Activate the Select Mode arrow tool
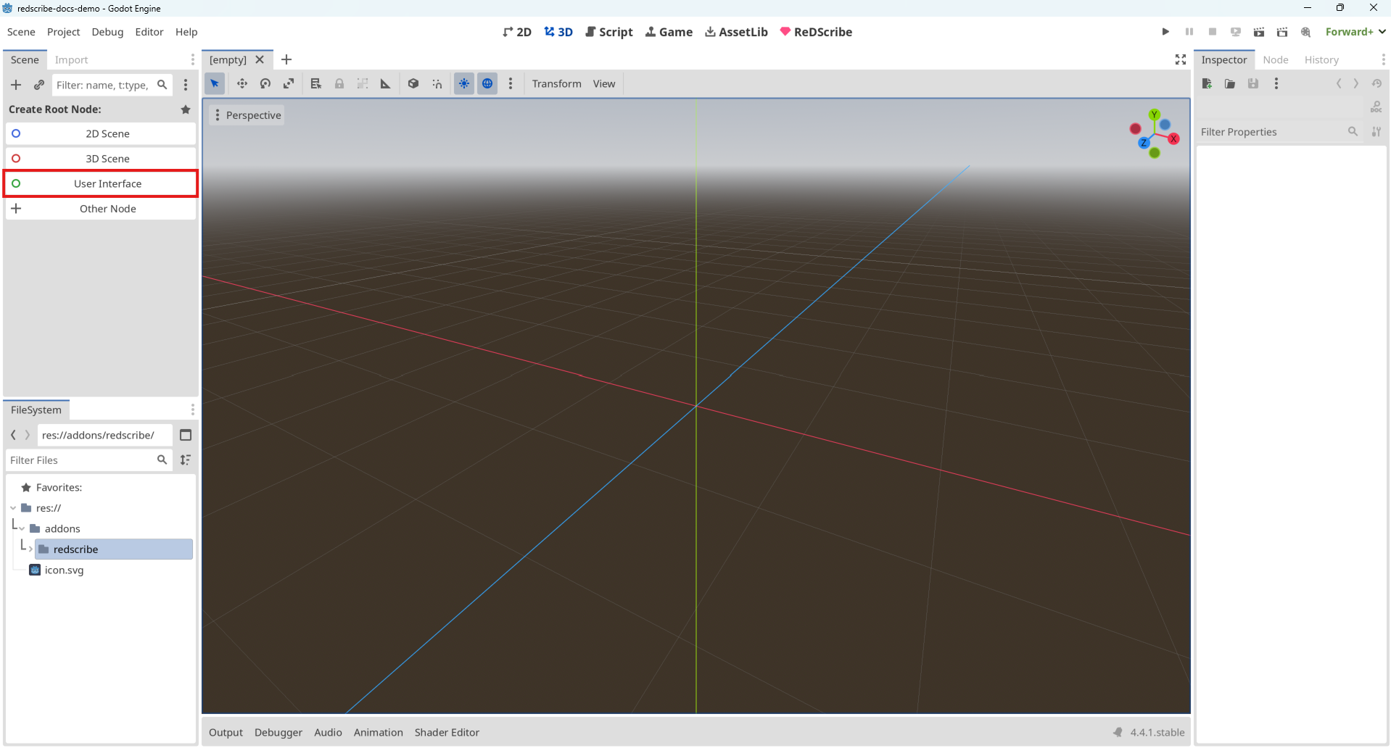The width and height of the screenshot is (1391, 748). point(215,83)
